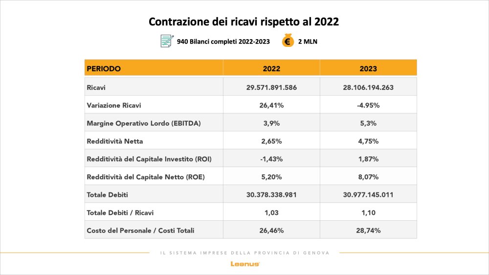The height and width of the screenshot is (275, 489).
Task: Click the 2022 column header
Action: (271, 69)
